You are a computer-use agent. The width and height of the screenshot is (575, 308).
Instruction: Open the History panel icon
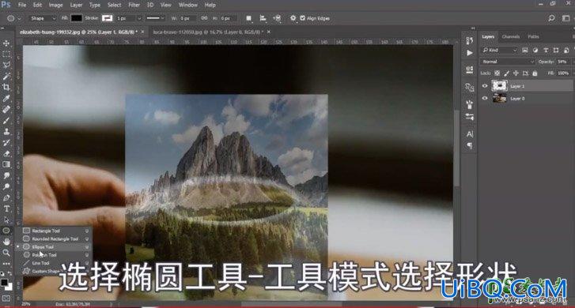pyautogui.click(x=470, y=41)
